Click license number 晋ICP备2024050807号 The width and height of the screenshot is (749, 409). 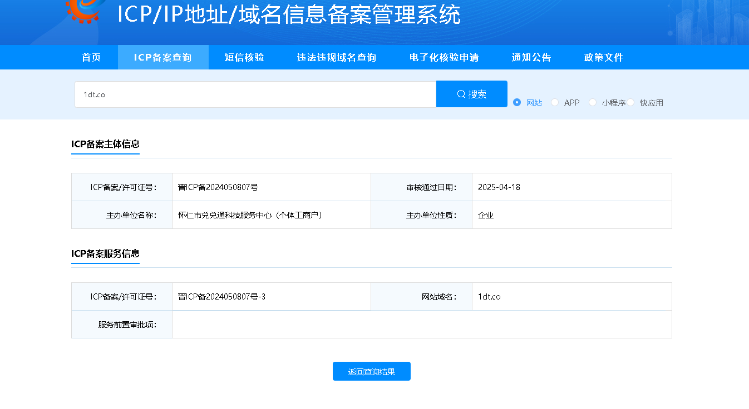tap(218, 187)
